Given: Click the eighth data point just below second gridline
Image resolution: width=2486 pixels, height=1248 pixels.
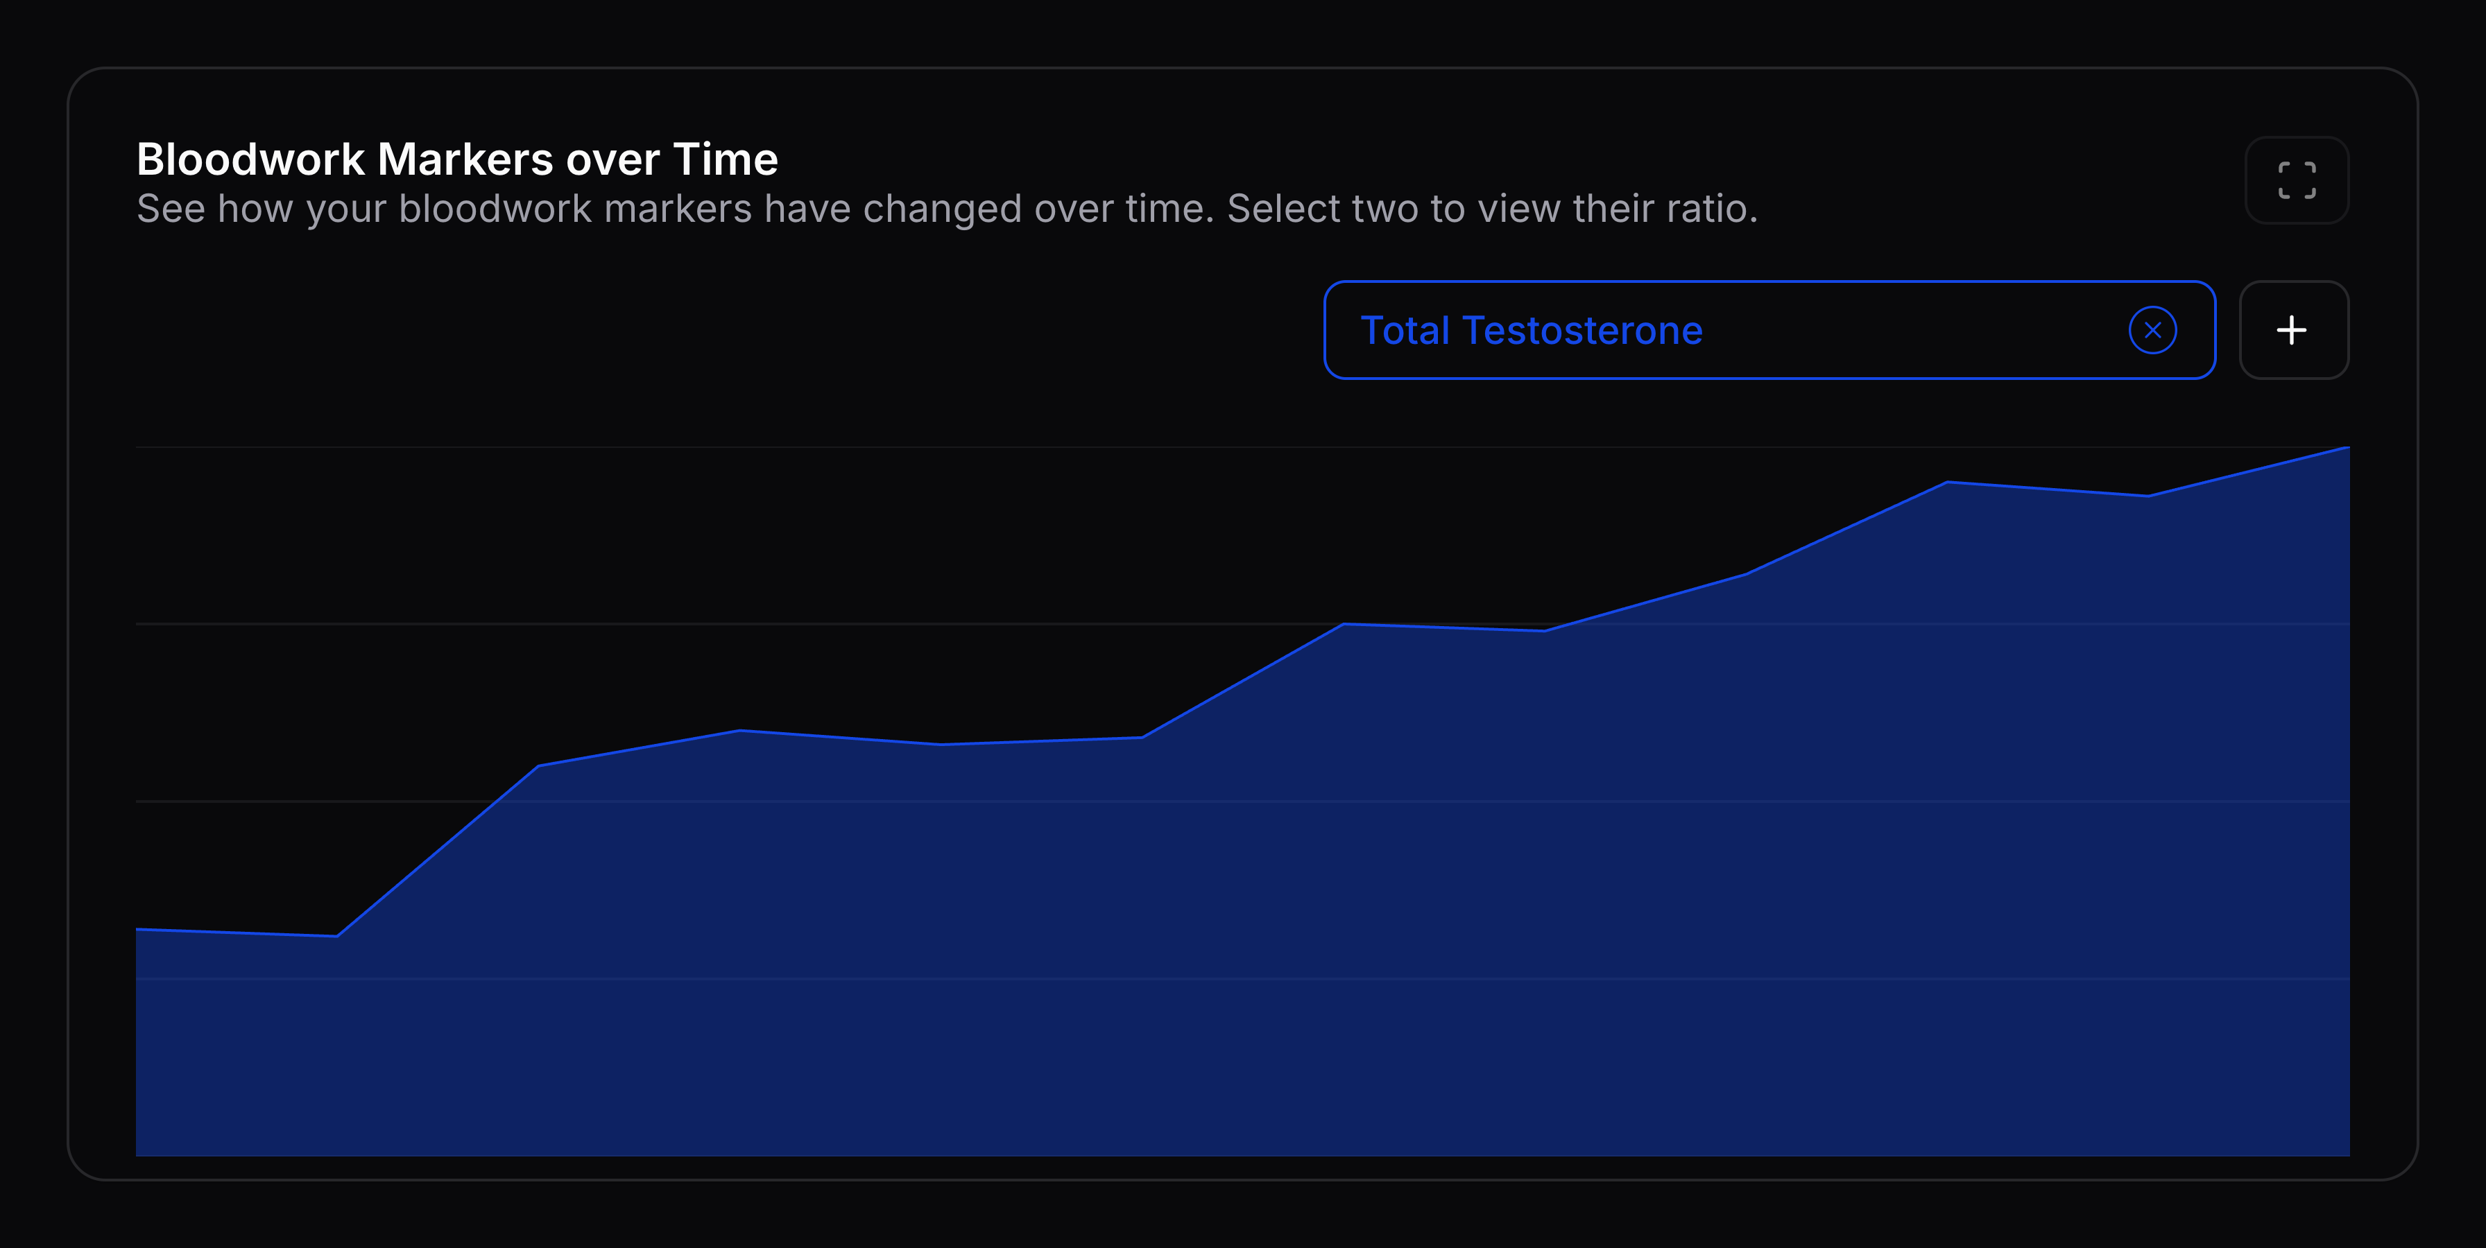Looking at the screenshot, I should (x=1545, y=631).
